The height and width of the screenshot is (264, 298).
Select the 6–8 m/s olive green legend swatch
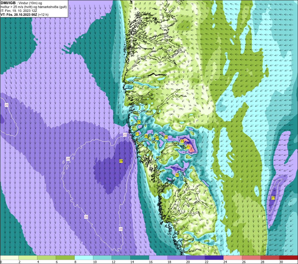click(x=65, y=257)
